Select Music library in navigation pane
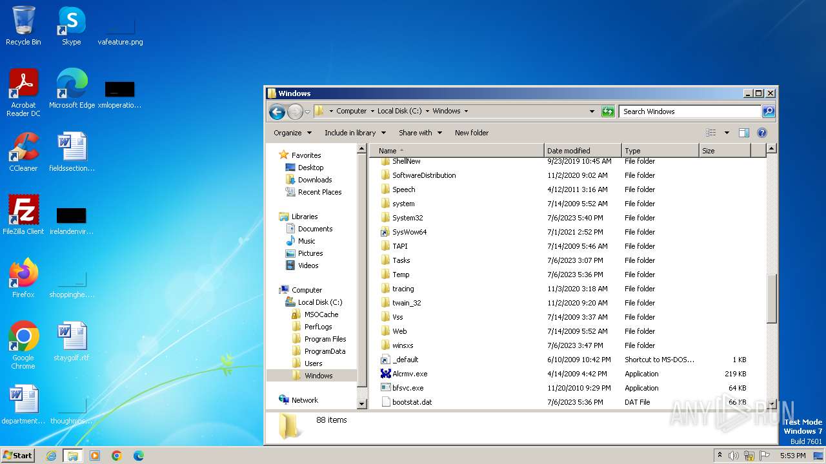 (300, 241)
